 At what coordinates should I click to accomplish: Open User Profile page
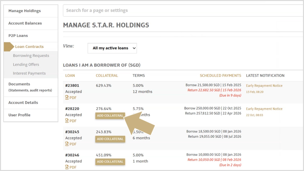click(x=20, y=115)
